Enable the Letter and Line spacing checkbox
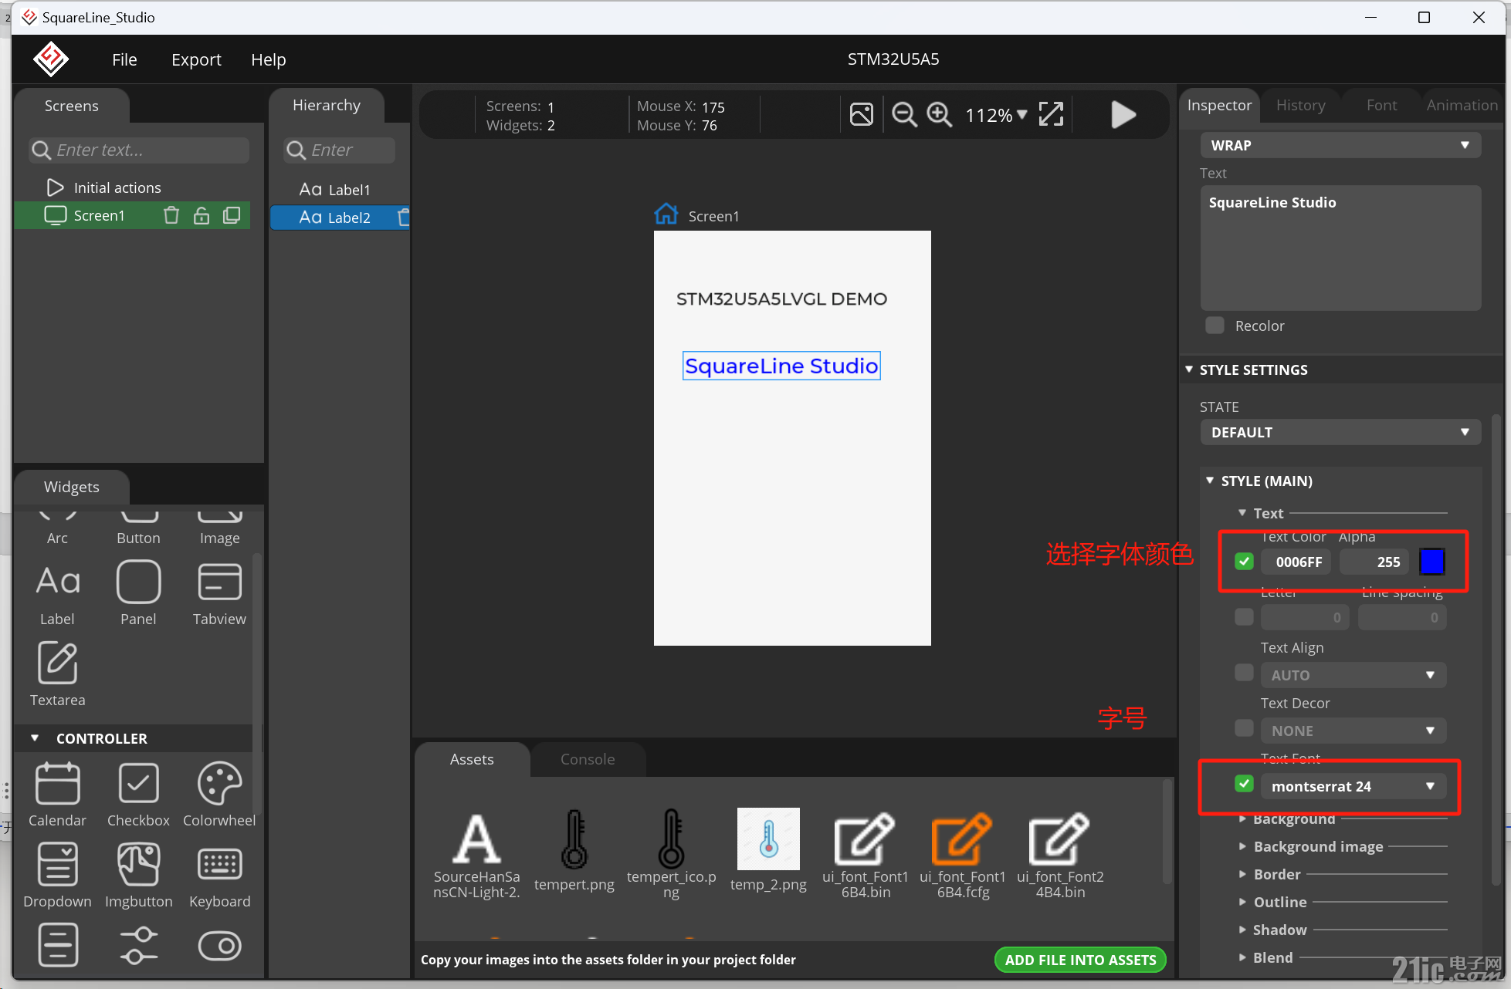 click(1244, 617)
